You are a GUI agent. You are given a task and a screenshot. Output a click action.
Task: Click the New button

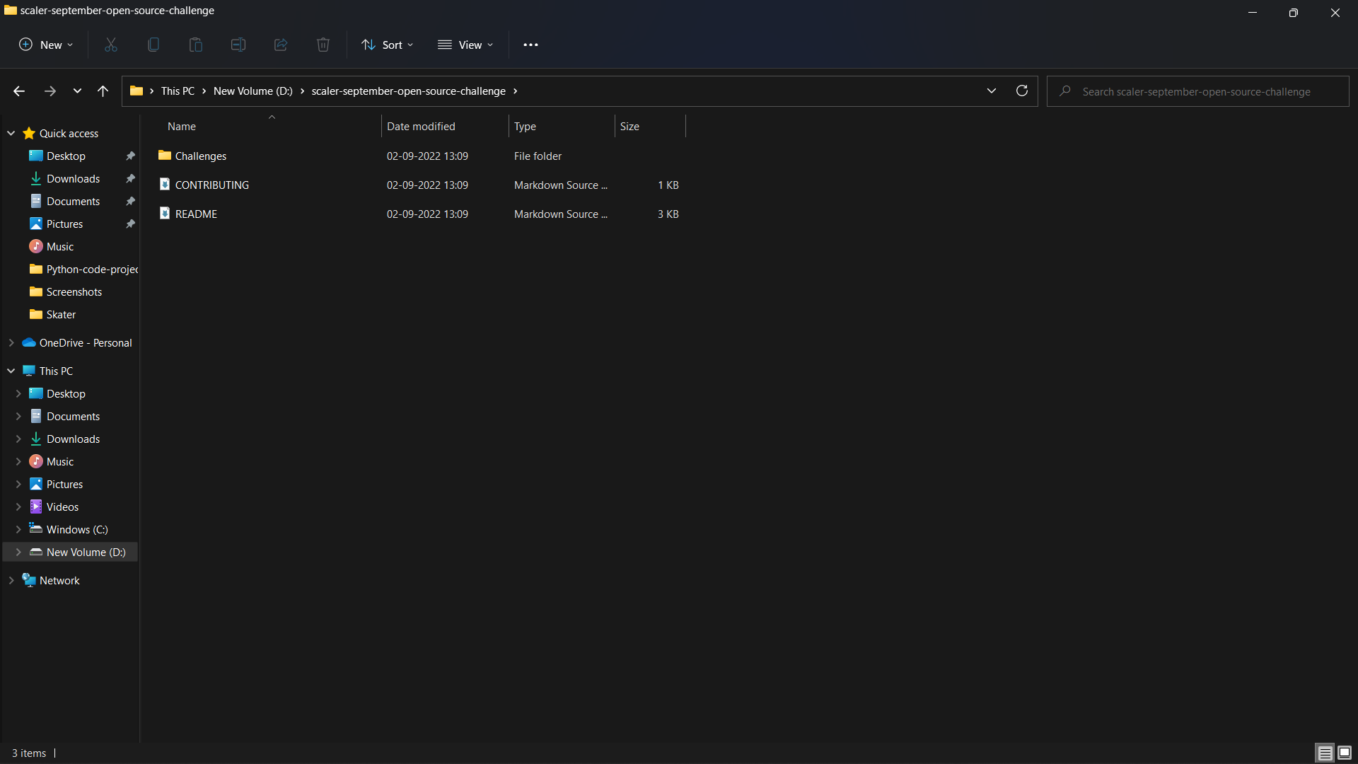[46, 45]
